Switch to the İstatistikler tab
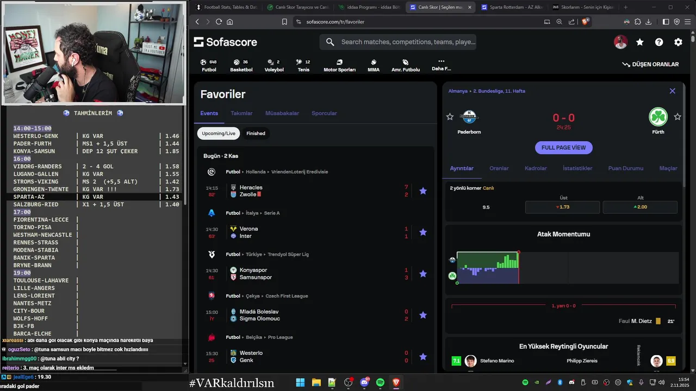The height and width of the screenshot is (391, 696). [577, 168]
